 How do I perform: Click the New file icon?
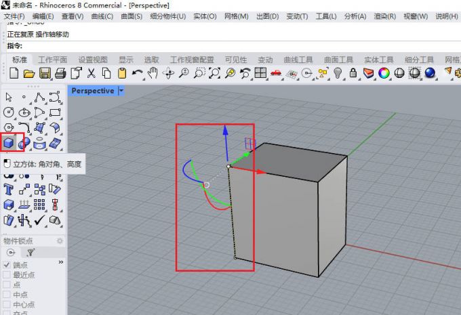pos(14,73)
